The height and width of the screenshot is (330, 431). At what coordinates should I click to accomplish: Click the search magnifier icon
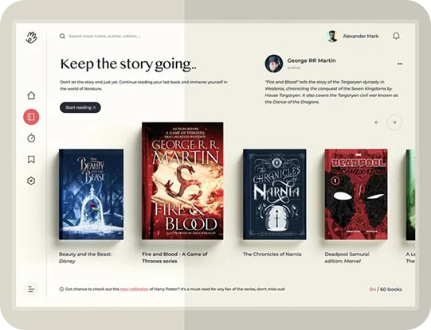[62, 36]
